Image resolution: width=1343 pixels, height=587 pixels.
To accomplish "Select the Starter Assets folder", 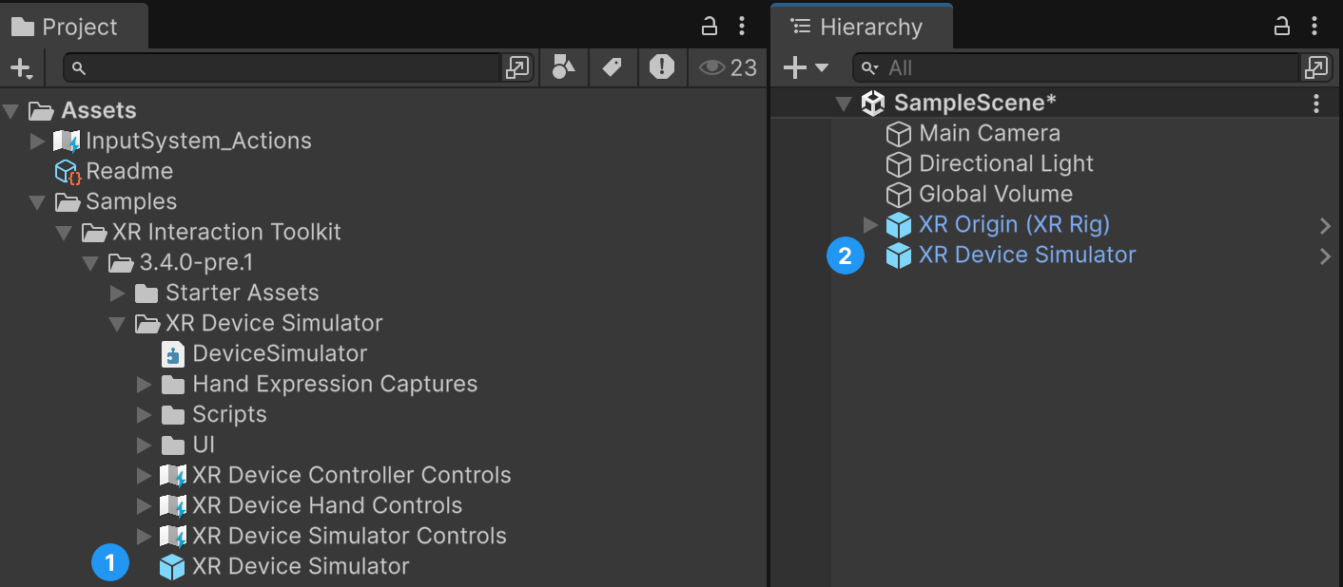I will click(243, 293).
